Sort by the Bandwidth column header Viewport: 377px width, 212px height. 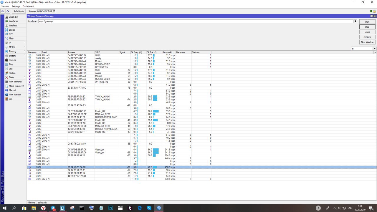[x=168, y=52]
